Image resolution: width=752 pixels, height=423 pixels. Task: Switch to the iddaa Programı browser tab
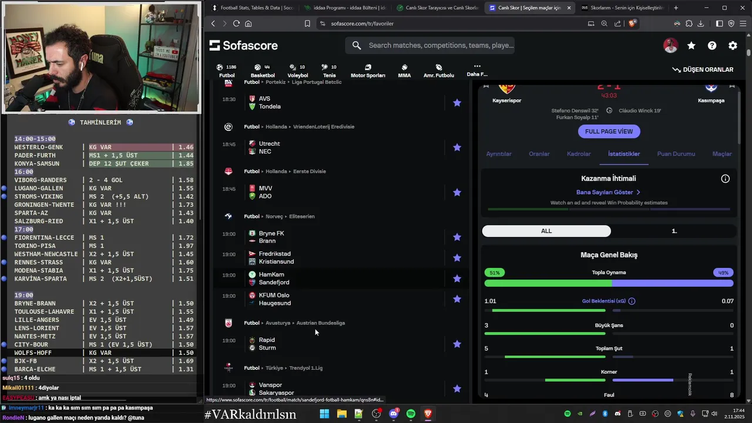[345, 8]
